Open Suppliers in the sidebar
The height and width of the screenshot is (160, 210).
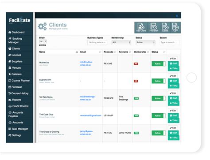16,61
